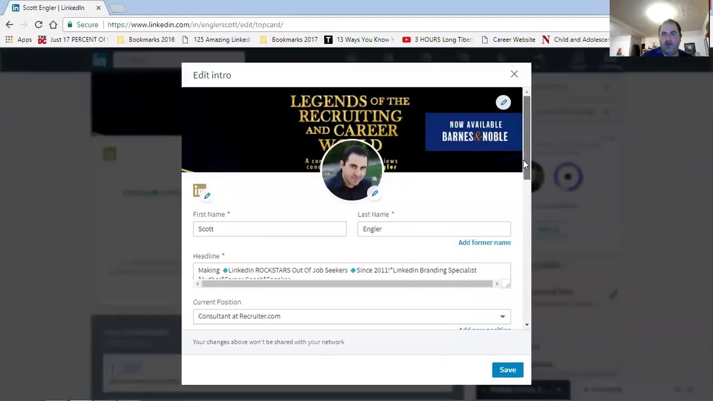Click the Last Name field containing Engler
Image resolution: width=713 pixels, height=401 pixels.
(x=434, y=229)
